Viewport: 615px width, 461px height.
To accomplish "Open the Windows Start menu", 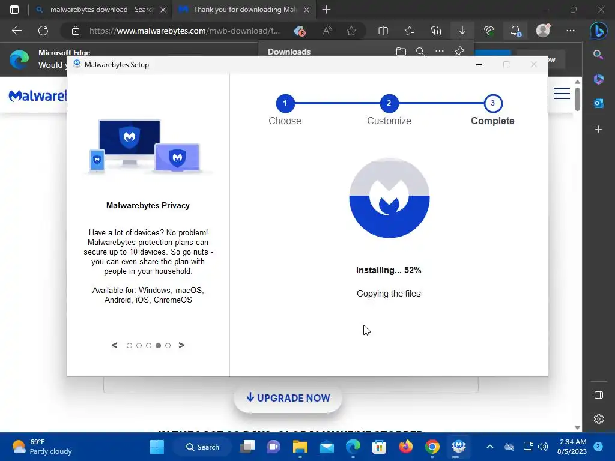I will coord(157,447).
